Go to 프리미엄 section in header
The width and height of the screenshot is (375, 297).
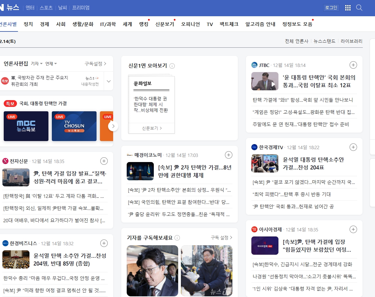click(81, 8)
